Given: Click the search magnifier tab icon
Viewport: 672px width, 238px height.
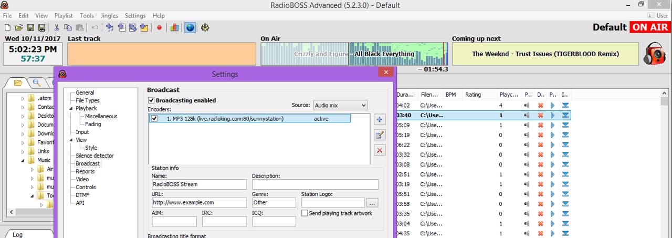Looking at the screenshot, I should click(36, 82).
